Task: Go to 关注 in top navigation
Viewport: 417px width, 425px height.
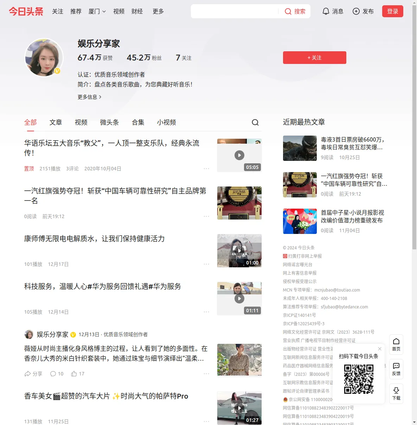Action: click(x=58, y=11)
